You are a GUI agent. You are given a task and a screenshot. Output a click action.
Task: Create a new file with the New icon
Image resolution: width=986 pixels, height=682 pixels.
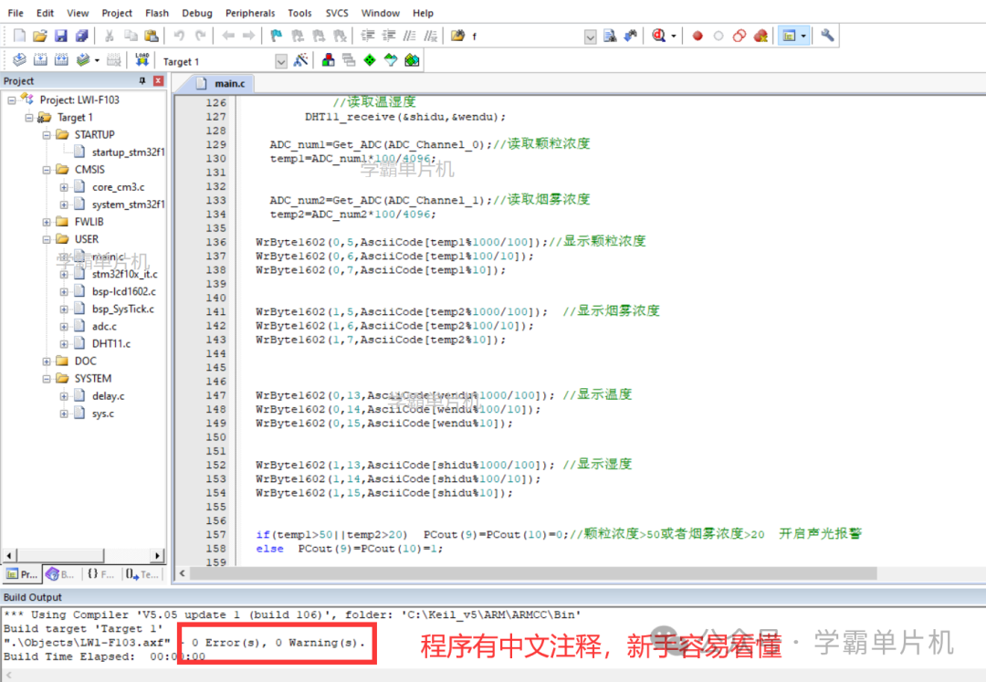[x=19, y=36]
